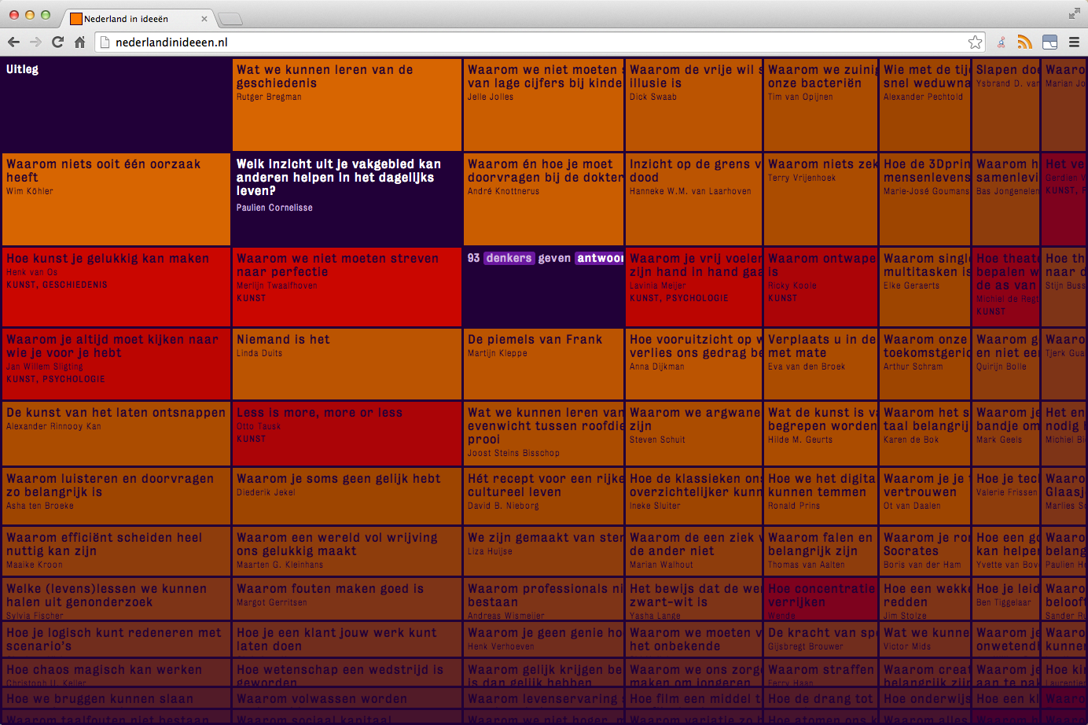The width and height of the screenshot is (1088, 725).
Task: Reload the page with the refresh icon
Action: pos(57,42)
